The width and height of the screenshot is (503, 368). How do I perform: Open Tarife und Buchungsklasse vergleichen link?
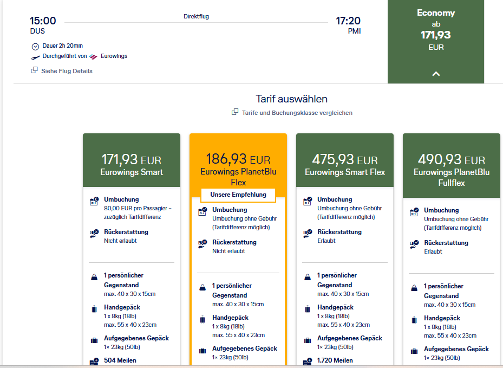pyautogui.click(x=297, y=113)
